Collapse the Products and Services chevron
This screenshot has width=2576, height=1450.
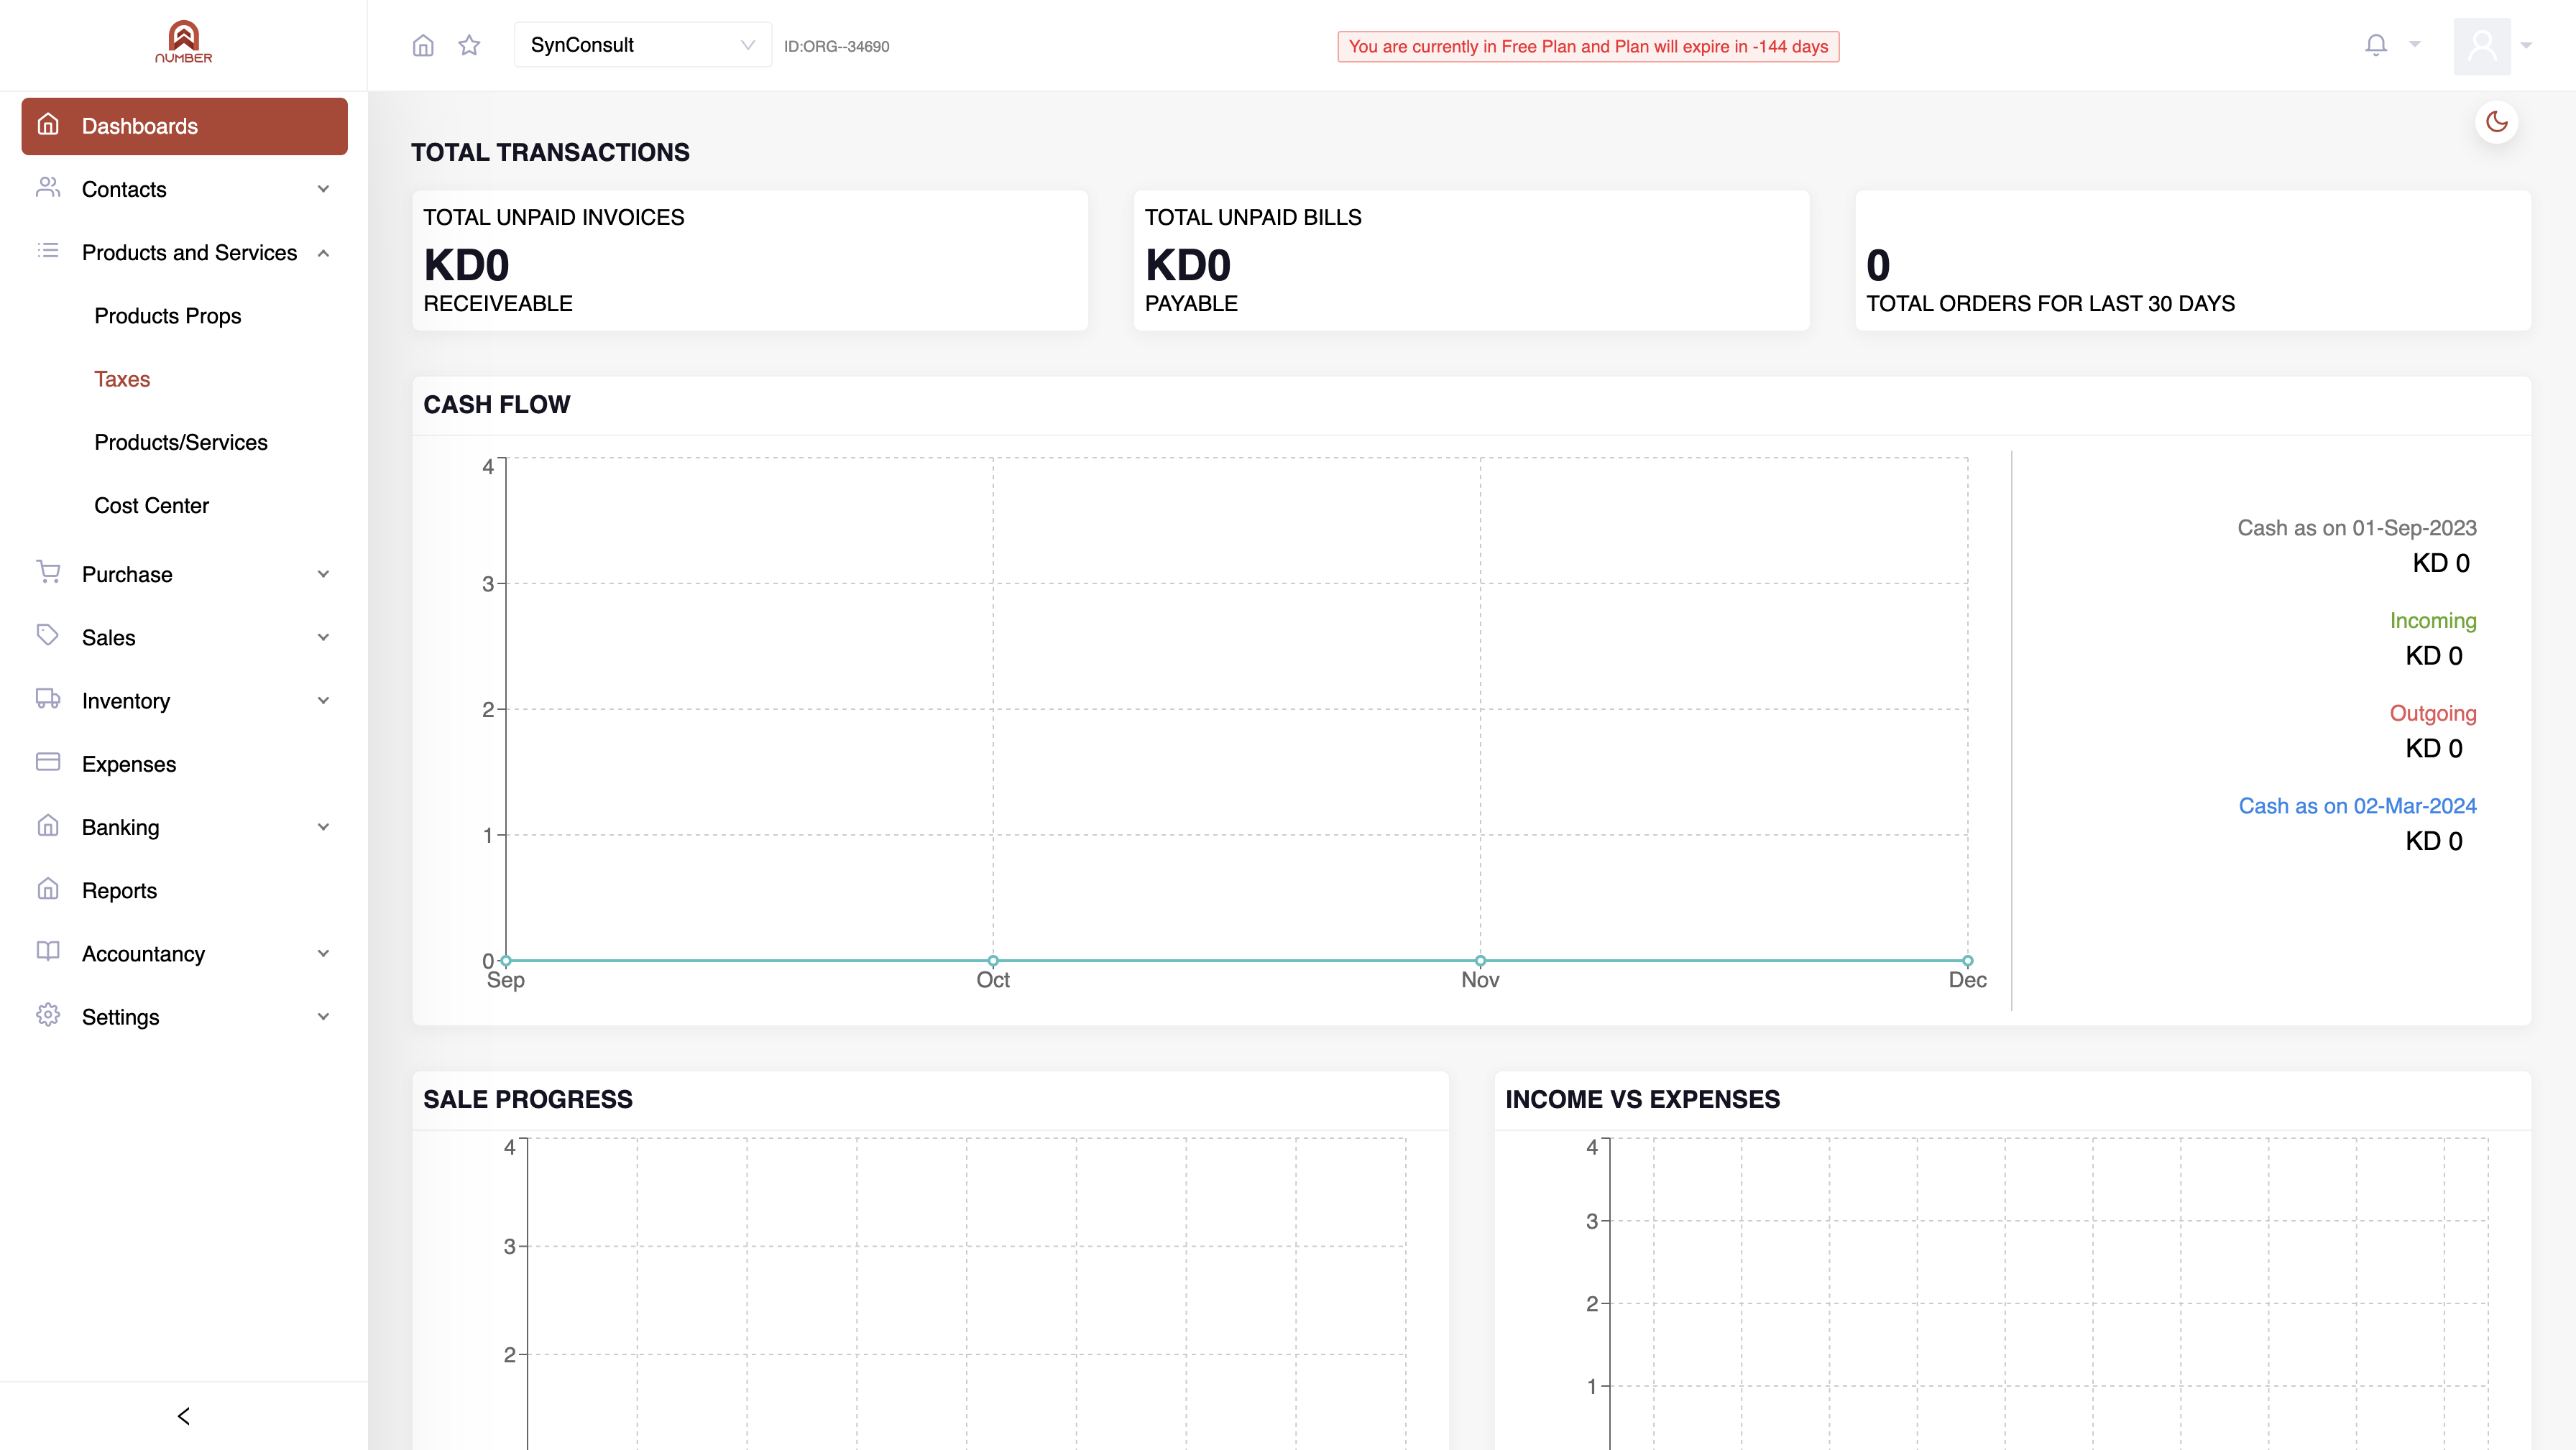point(323,253)
